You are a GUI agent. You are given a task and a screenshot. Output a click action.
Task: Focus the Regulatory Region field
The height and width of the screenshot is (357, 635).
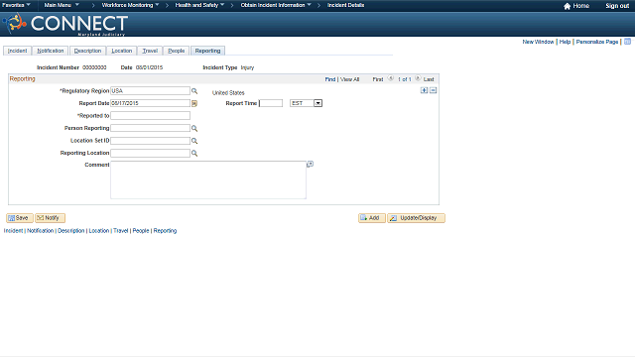tap(150, 90)
